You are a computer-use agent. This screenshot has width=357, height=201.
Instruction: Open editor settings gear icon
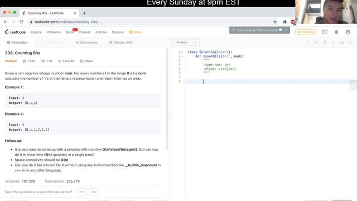[x=342, y=42]
